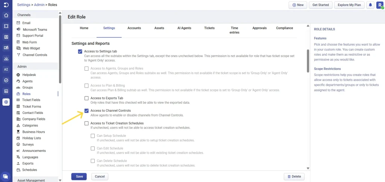Screen dimensions: 385x182
Task: Click the role panel scroll-down arrow
Action: coord(308,168)
